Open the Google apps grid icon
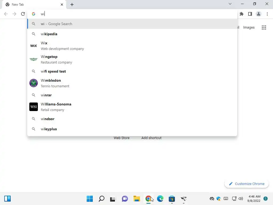273x205 pixels. point(264,27)
